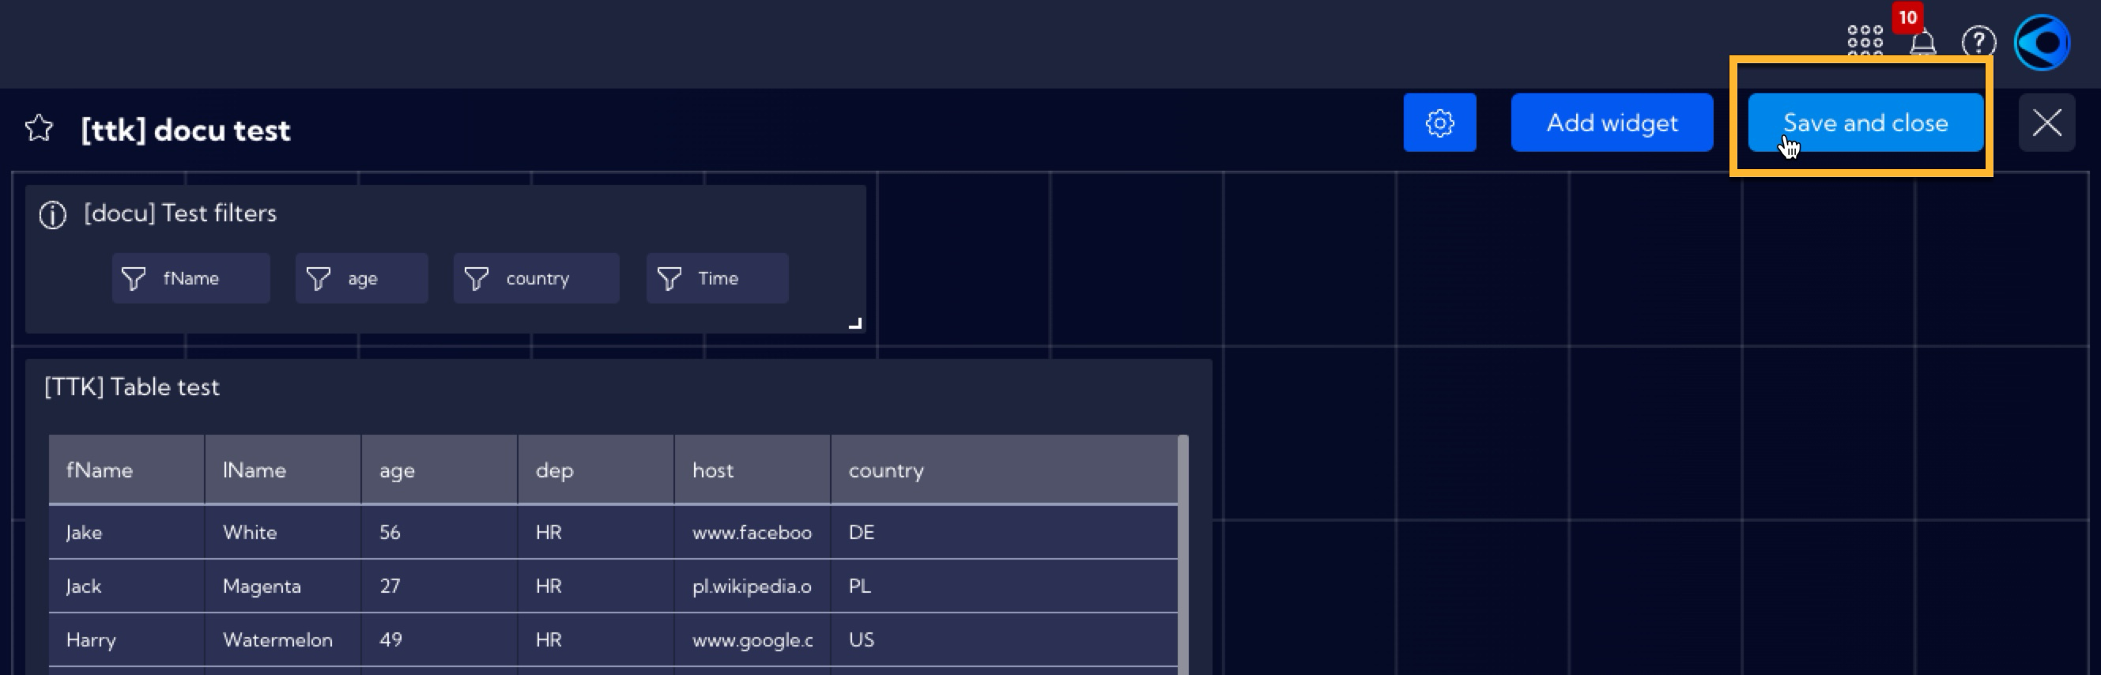
Task: Select the cell 'Jack'
Action: (x=126, y=586)
